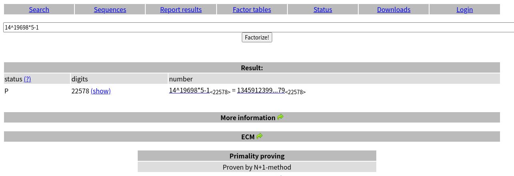Viewport: 514px width, 176px height.
Task: Show all 22578 digits via (show) link
Action: [x=101, y=91]
